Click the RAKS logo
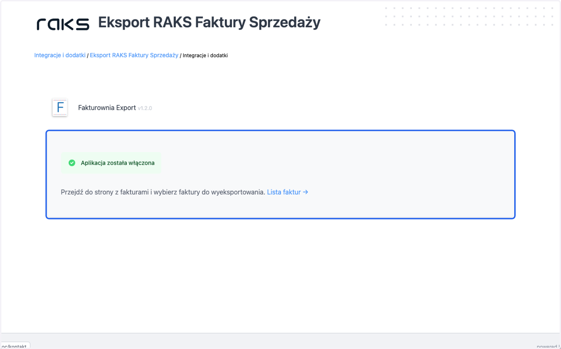Viewport: 561px width, 349px height. 63,24
